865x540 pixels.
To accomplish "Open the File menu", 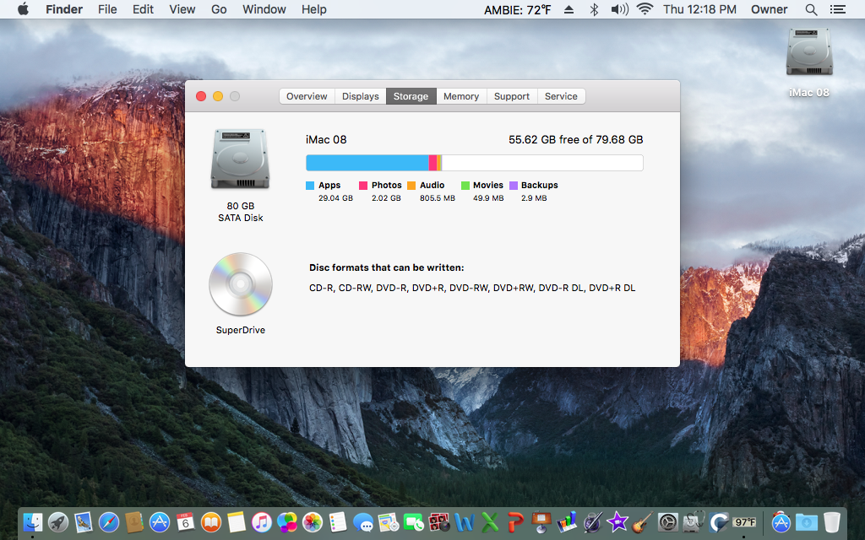I will pyautogui.click(x=107, y=9).
